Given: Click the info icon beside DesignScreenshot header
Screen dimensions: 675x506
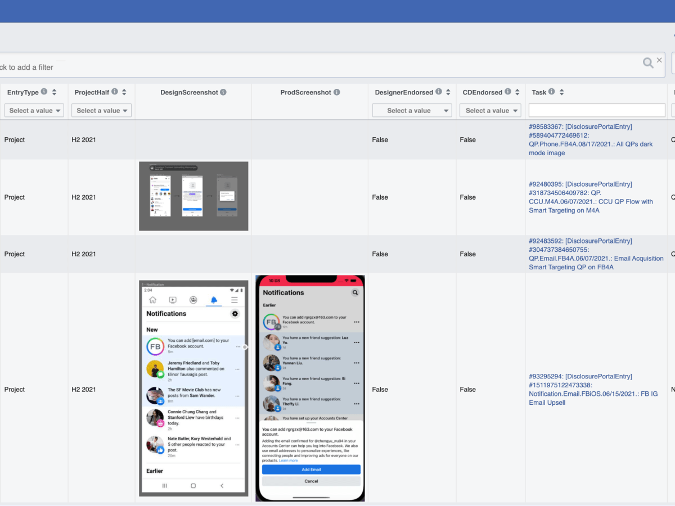Looking at the screenshot, I should click(x=223, y=92).
